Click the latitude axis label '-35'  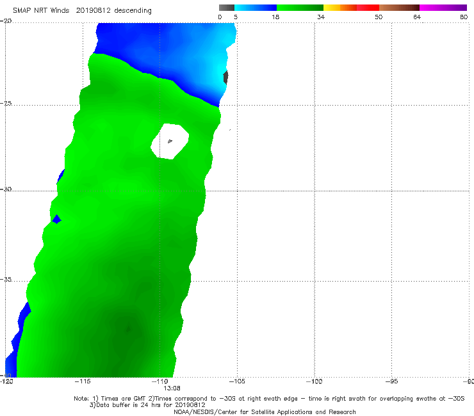(x=6, y=279)
